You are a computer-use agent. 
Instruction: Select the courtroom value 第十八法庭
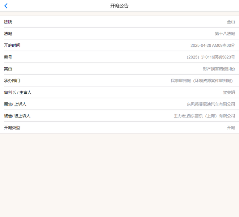pyautogui.click(x=225, y=34)
